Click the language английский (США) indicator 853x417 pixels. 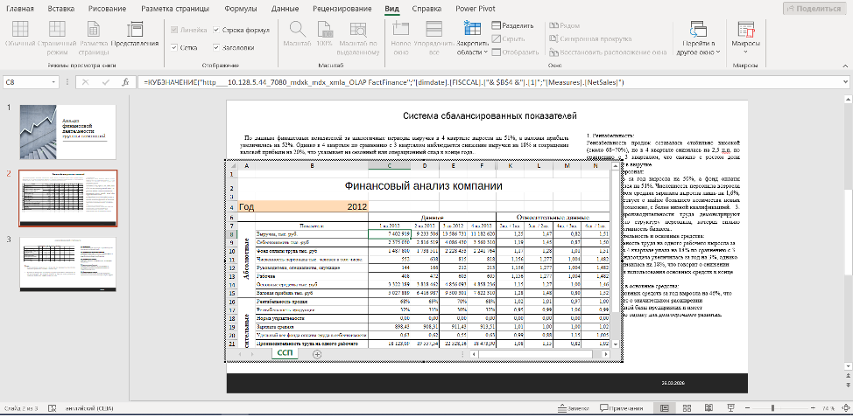pyautogui.click(x=89, y=408)
